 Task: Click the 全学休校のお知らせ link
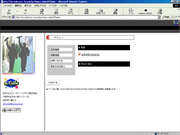click(x=90, y=55)
